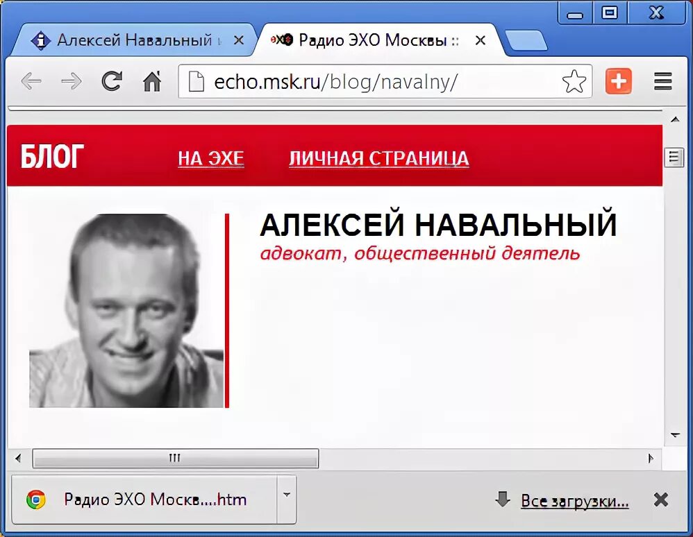Click the info favicon on Навальный tab
Image resolution: width=693 pixels, height=537 pixels.
pos(41,41)
